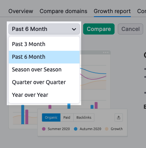Select the Organic segment toggle
The image size is (146, 148).
tap(51, 117)
